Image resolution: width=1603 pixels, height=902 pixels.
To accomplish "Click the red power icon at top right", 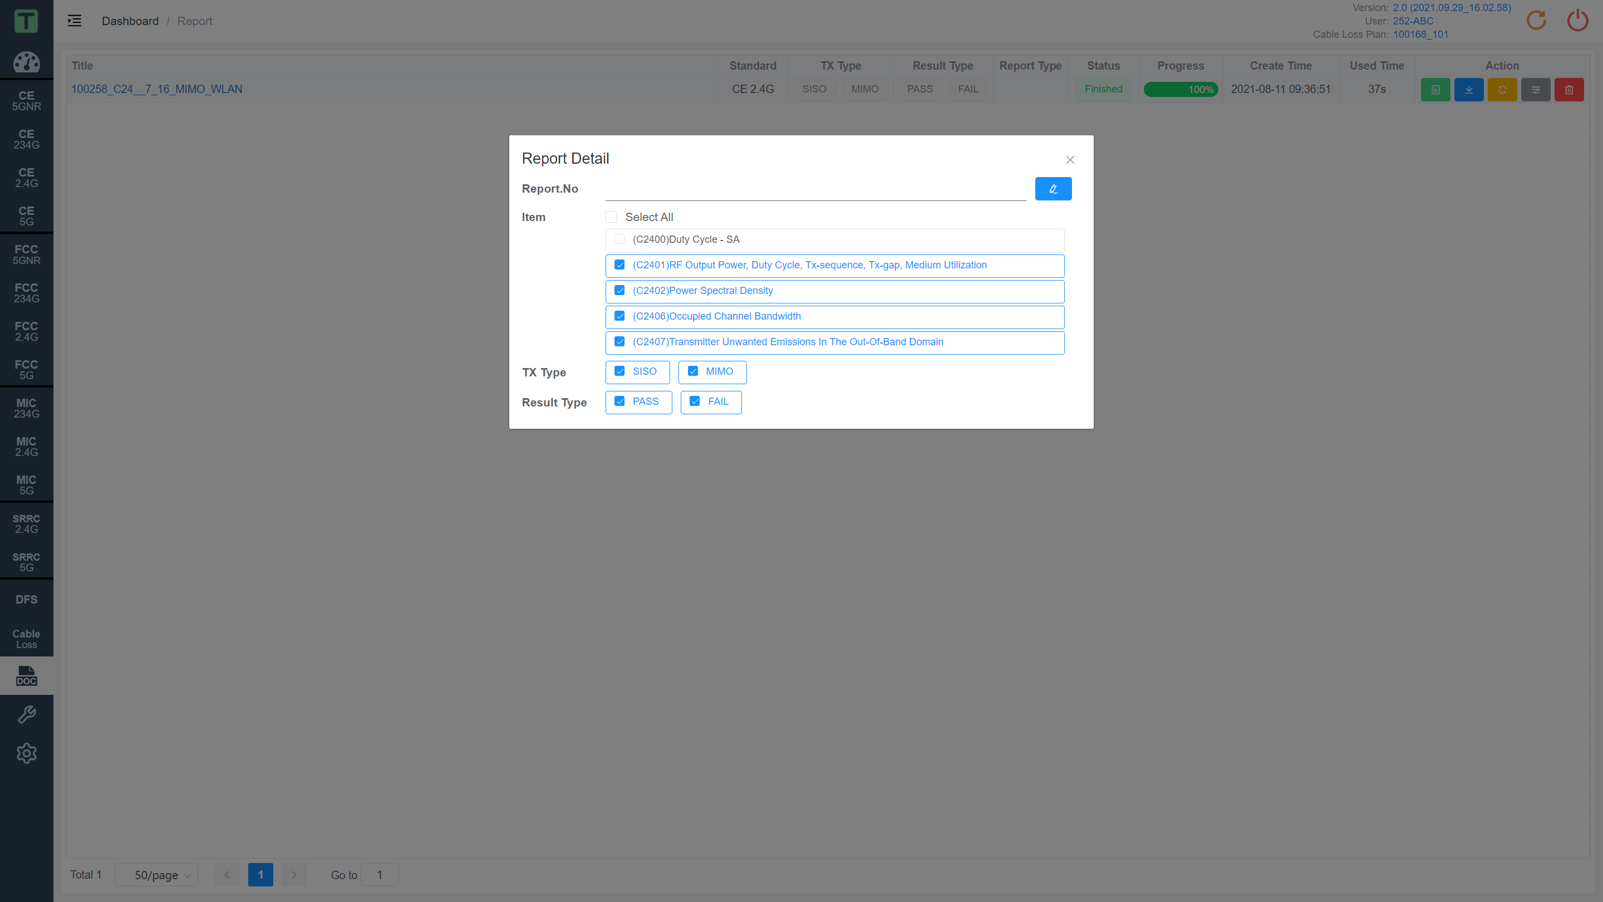I will (1577, 21).
